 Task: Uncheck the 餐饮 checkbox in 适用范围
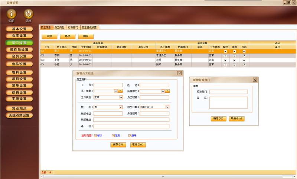(x=95, y=136)
